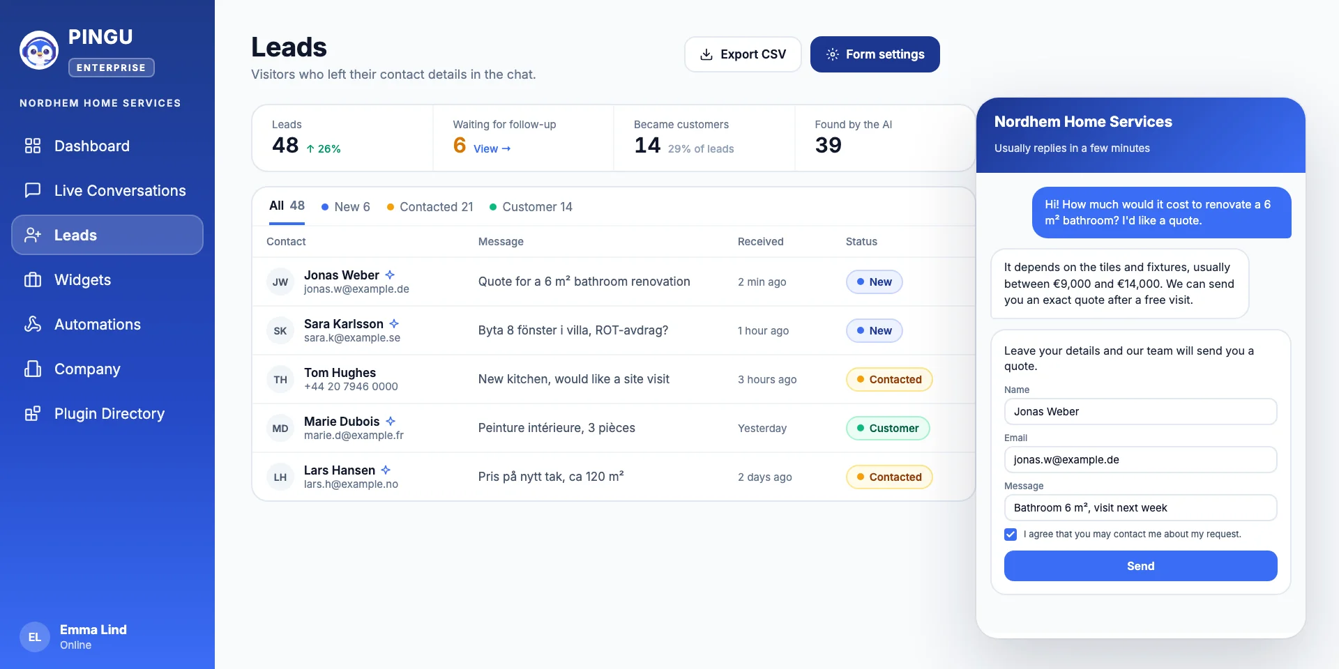Image resolution: width=1339 pixels, height=669 pixels.
Task: Click the Live Conversations chat icon
Action: click(33, 190)
